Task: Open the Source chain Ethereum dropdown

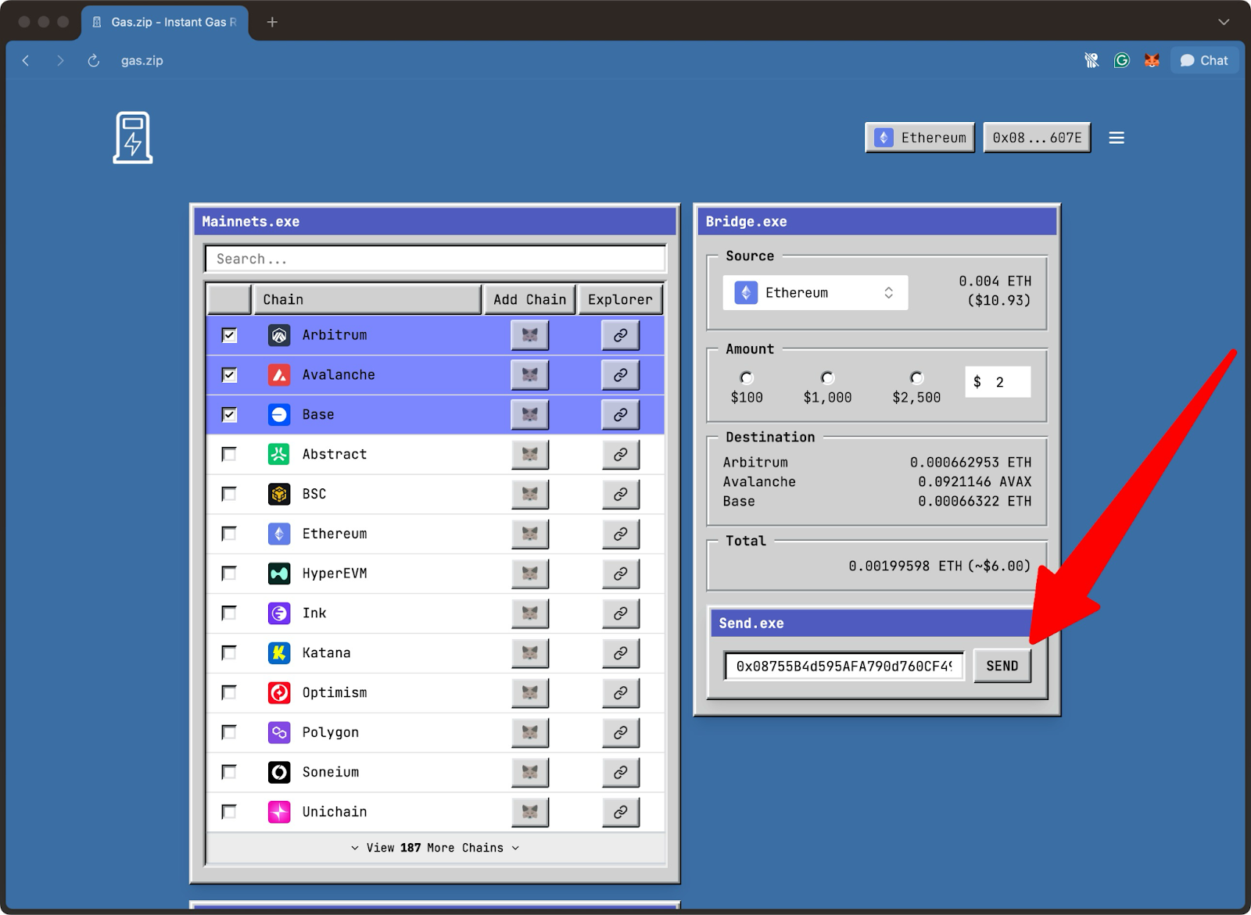Action: click(815, 293)
